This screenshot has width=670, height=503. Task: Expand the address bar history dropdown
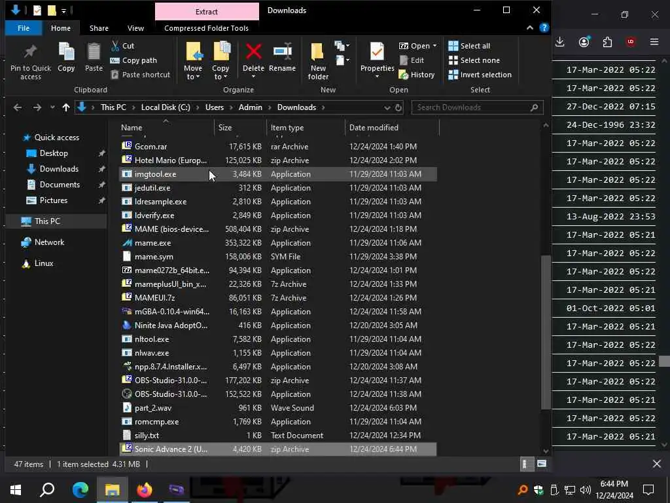pyautogui.click(x=387, y=108)
